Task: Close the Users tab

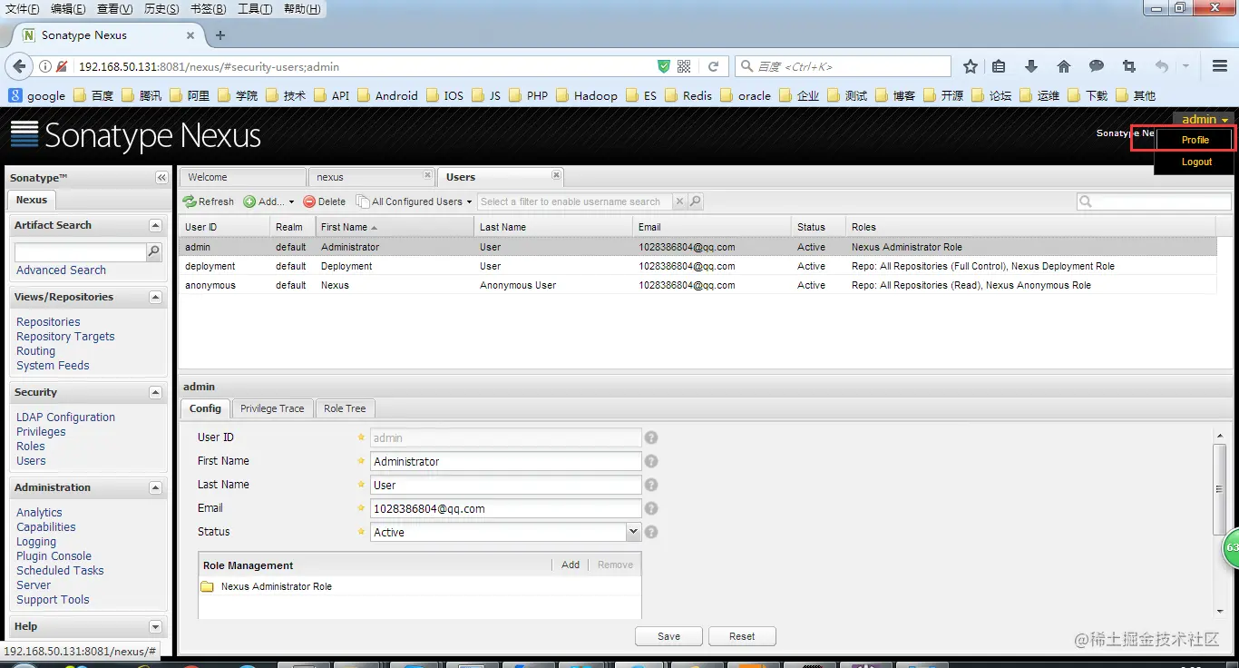Action: coord(557,175)
